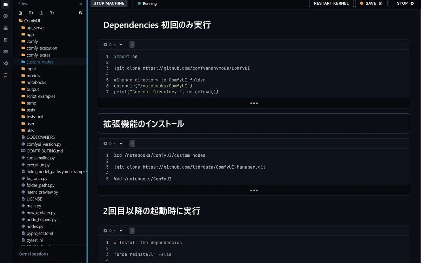
Task: Create a new file in Files panel
Action: click(x=20, y=13)
